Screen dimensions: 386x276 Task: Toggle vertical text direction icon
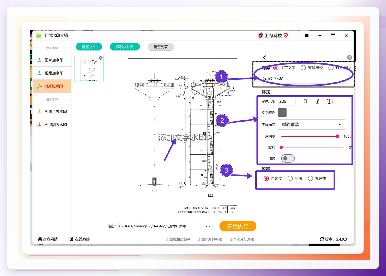coord(330,101)
